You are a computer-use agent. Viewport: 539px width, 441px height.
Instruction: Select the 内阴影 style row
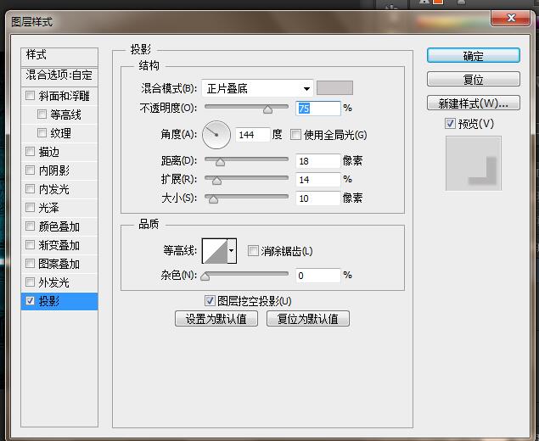(x=59, y=170)
